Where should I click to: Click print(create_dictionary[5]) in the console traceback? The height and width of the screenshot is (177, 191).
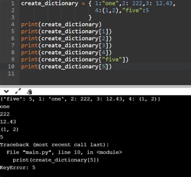click(x=56, y=160)
